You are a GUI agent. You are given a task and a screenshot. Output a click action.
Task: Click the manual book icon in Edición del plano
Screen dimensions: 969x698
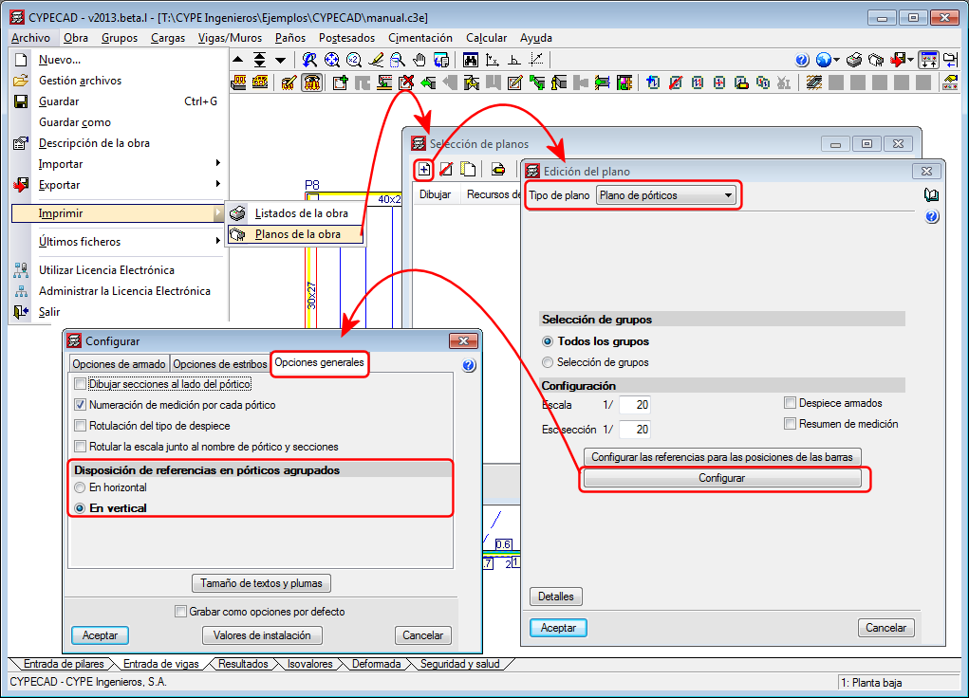pos(931,195)
